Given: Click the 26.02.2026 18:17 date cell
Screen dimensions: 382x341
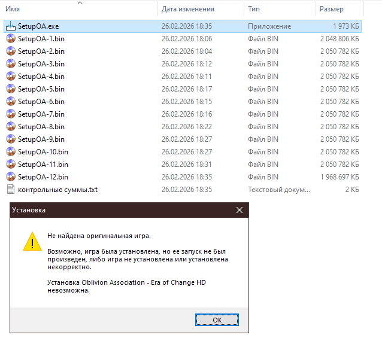Looking at the screenshot, I should (187, 89).
